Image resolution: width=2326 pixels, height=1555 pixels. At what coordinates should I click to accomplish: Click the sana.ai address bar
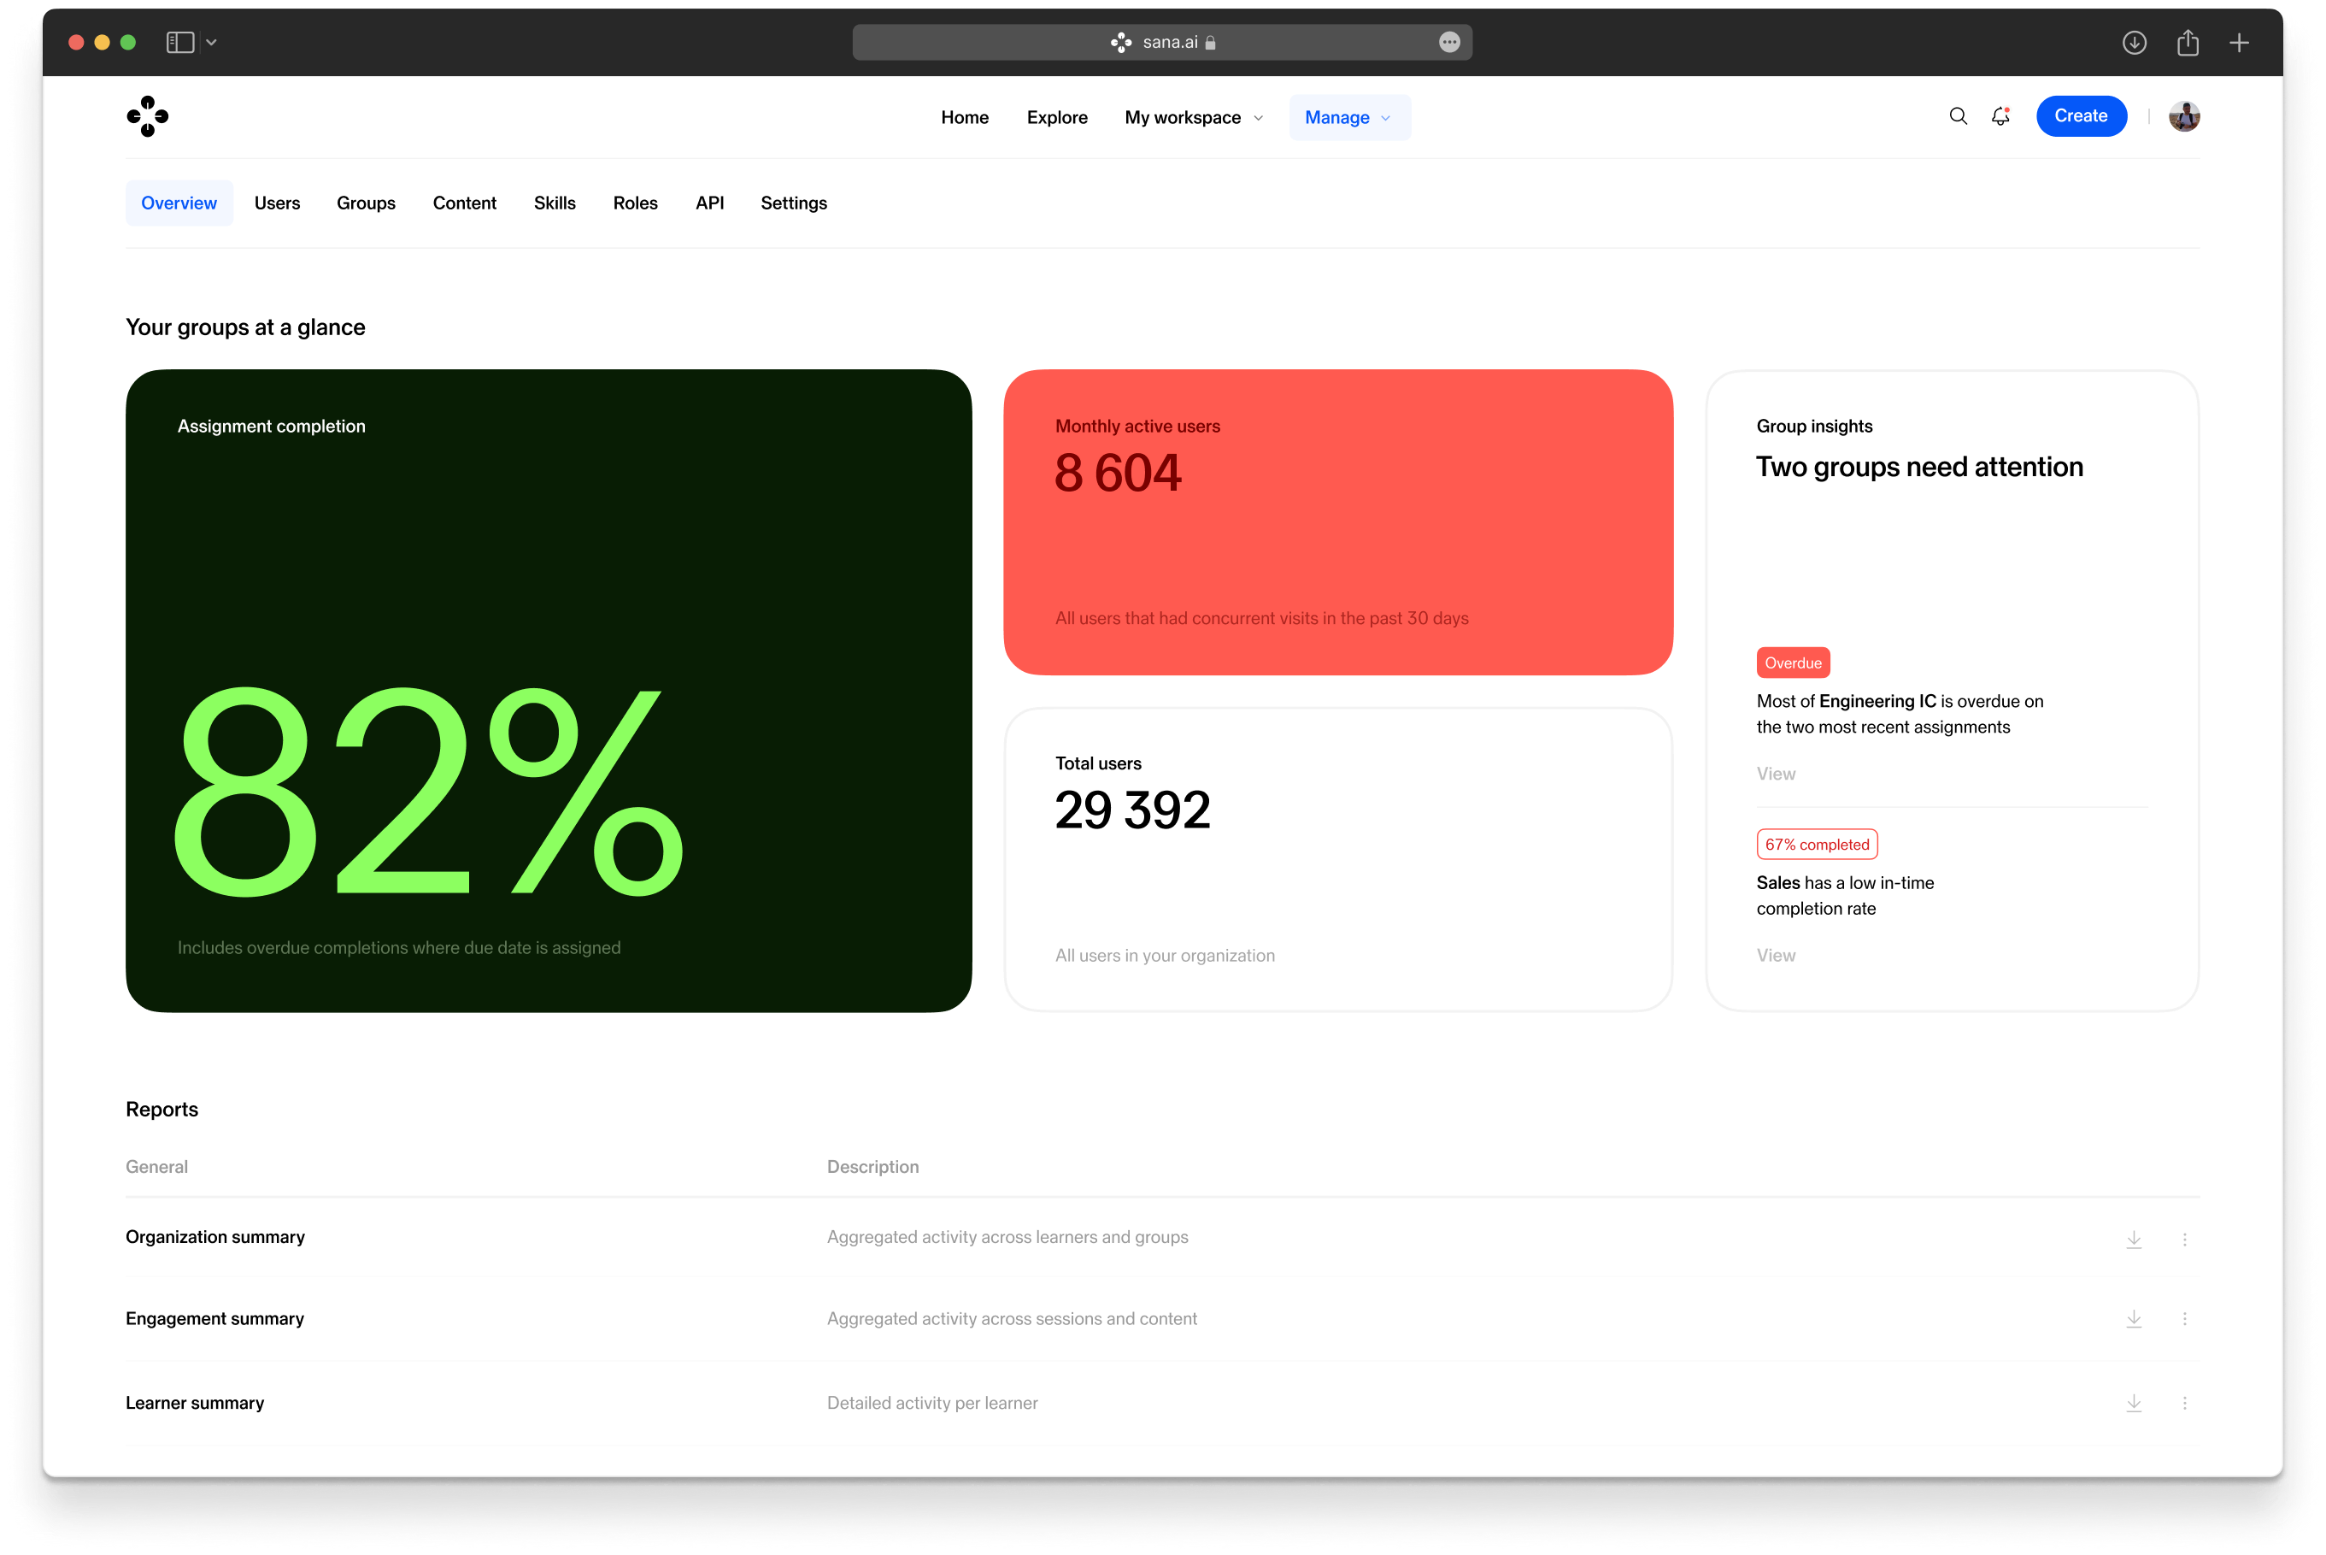(1161, 43)
